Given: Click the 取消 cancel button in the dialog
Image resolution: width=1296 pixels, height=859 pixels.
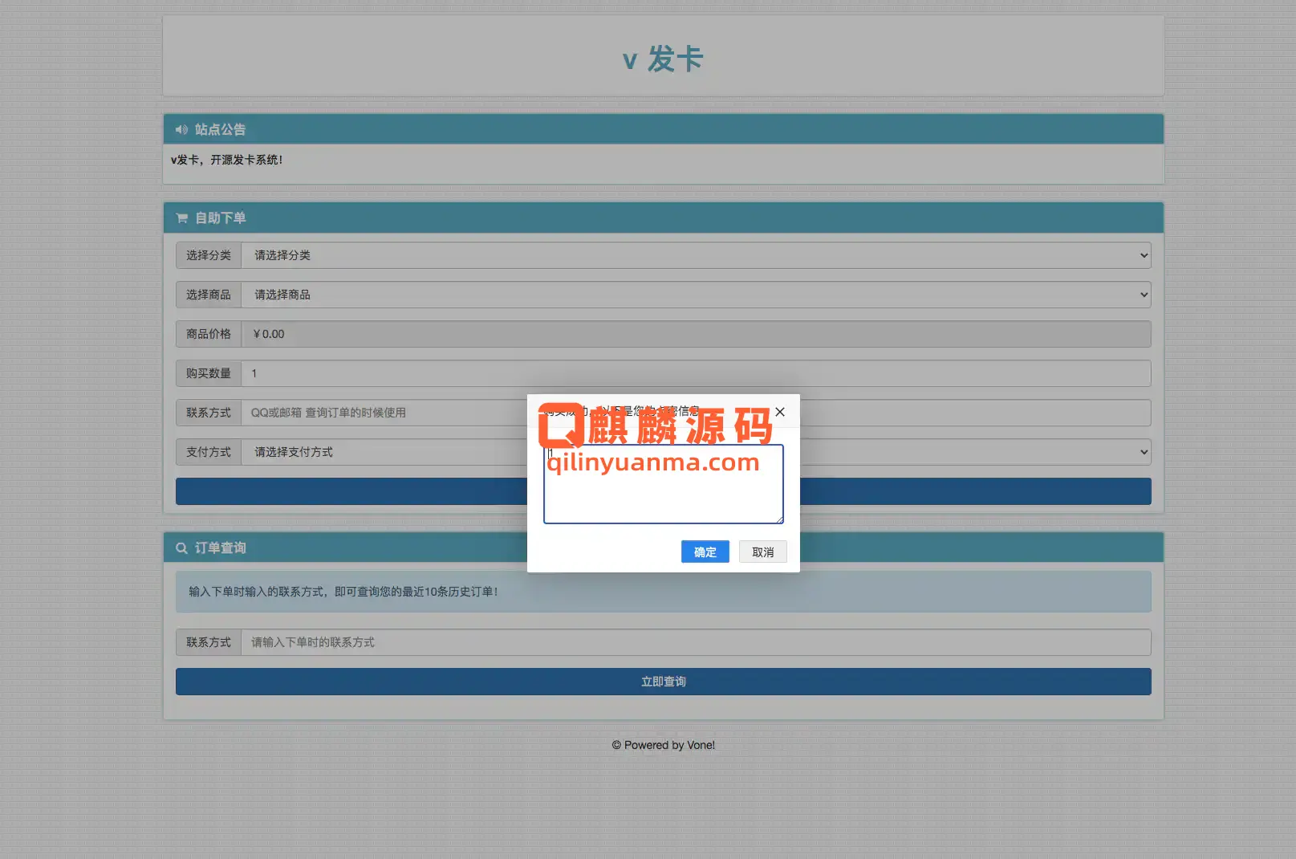Looking at the screenshot, I should [762, 552].
